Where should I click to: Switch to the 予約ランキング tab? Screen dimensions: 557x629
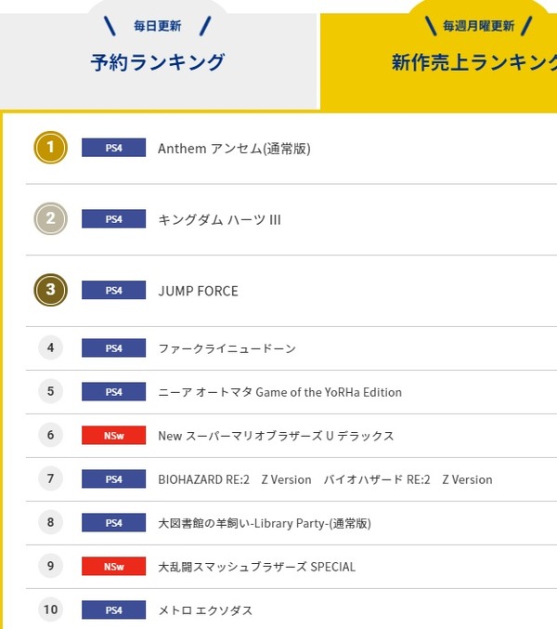[158, 61]
